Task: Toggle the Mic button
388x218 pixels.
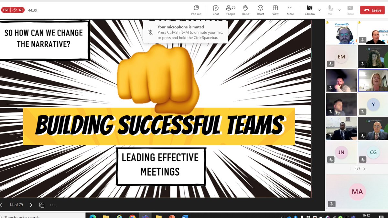Action: pyautogui.click(x=330, y=10)
